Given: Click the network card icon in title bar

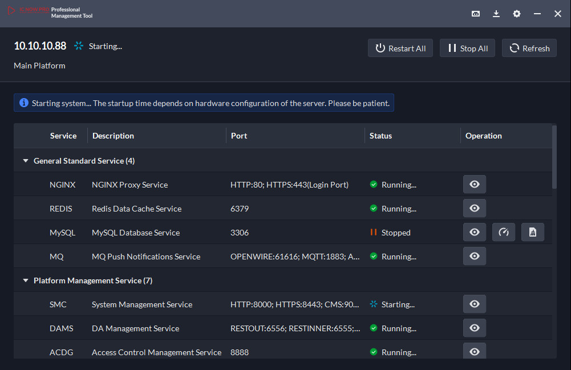Looking at the screenshot, I should click(x=476, y=14).
